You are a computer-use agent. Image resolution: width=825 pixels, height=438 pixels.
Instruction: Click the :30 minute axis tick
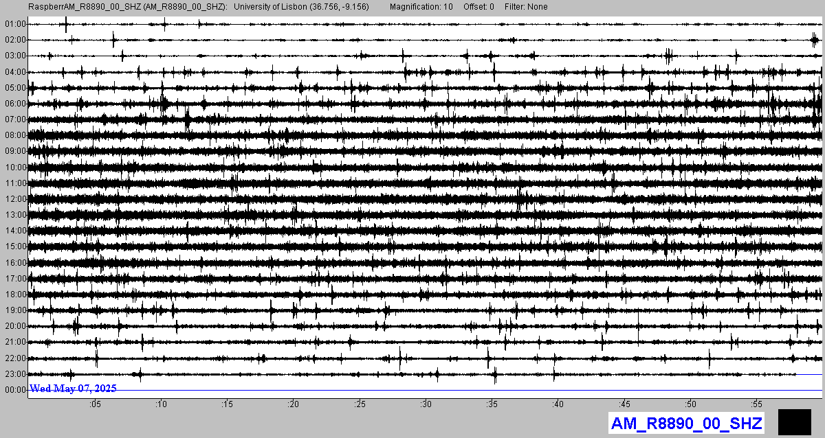click(426, 404)
